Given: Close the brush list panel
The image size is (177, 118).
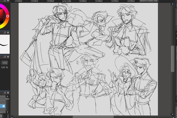Looking at the screenshot, I should pos(8,93).
